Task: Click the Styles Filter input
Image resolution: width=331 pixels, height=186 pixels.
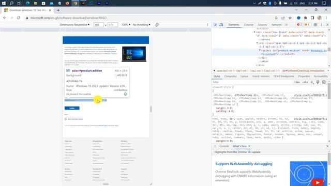Action: [x=252, y=82]
